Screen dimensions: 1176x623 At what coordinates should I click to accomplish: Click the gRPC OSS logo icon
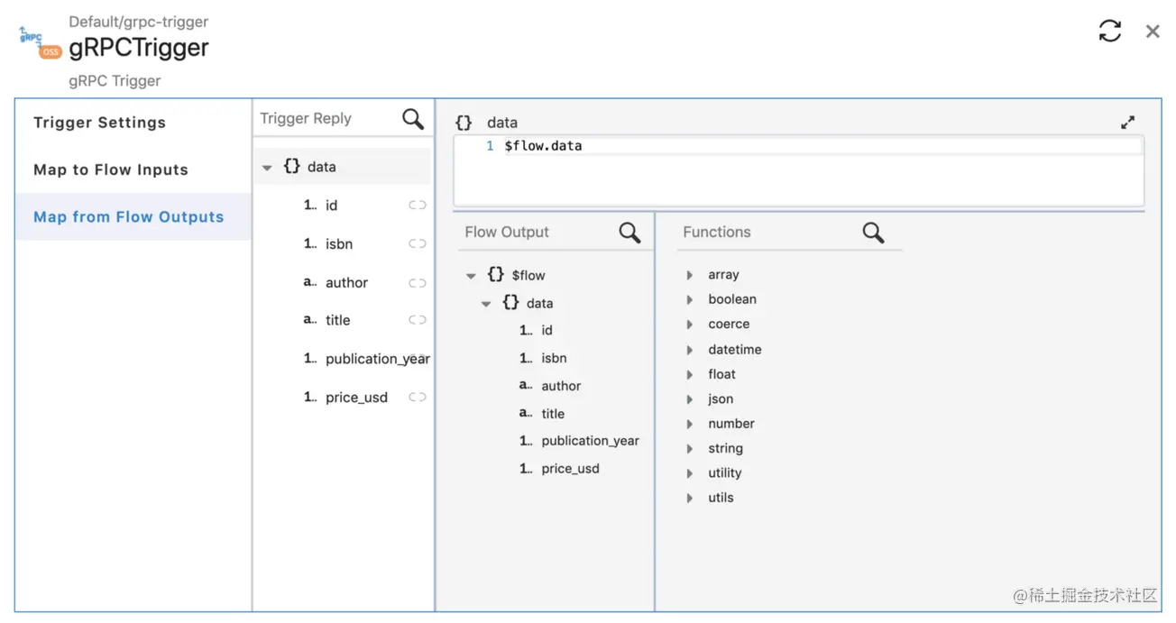pos(40,42)
